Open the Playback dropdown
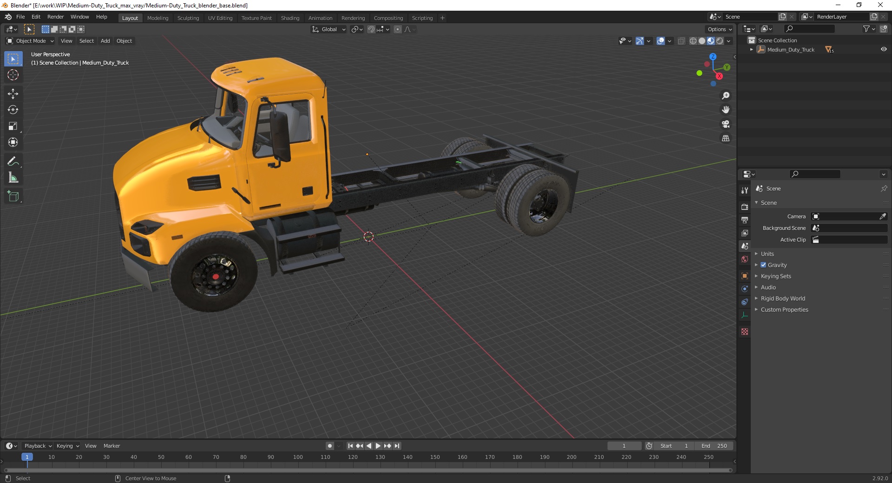This screenshot has width=892, height=483. pyautogui.click(x=38, y=446)
